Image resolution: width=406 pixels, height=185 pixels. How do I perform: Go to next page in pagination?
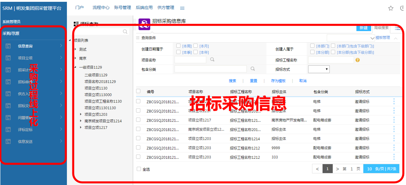[337, 169]
